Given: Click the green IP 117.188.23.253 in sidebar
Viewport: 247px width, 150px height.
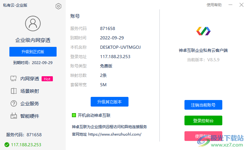Looking at the screenshot, I should pyautogui.click(x=26, y=145).
